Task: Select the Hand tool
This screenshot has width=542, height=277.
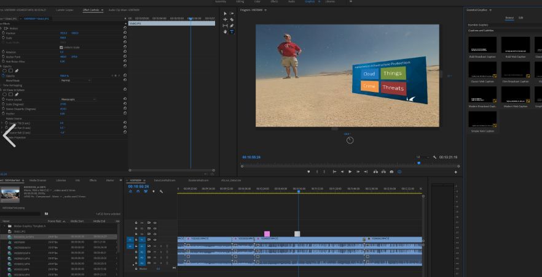Action: (x=226, y=31)
